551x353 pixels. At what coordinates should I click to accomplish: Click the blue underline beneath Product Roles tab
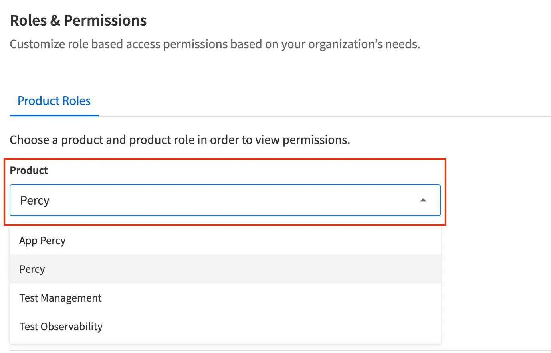pyautogui.click(x=54, y=116)
